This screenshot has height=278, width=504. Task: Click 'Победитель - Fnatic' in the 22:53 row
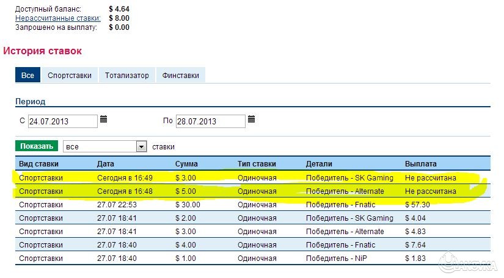[x=341, y=205]
